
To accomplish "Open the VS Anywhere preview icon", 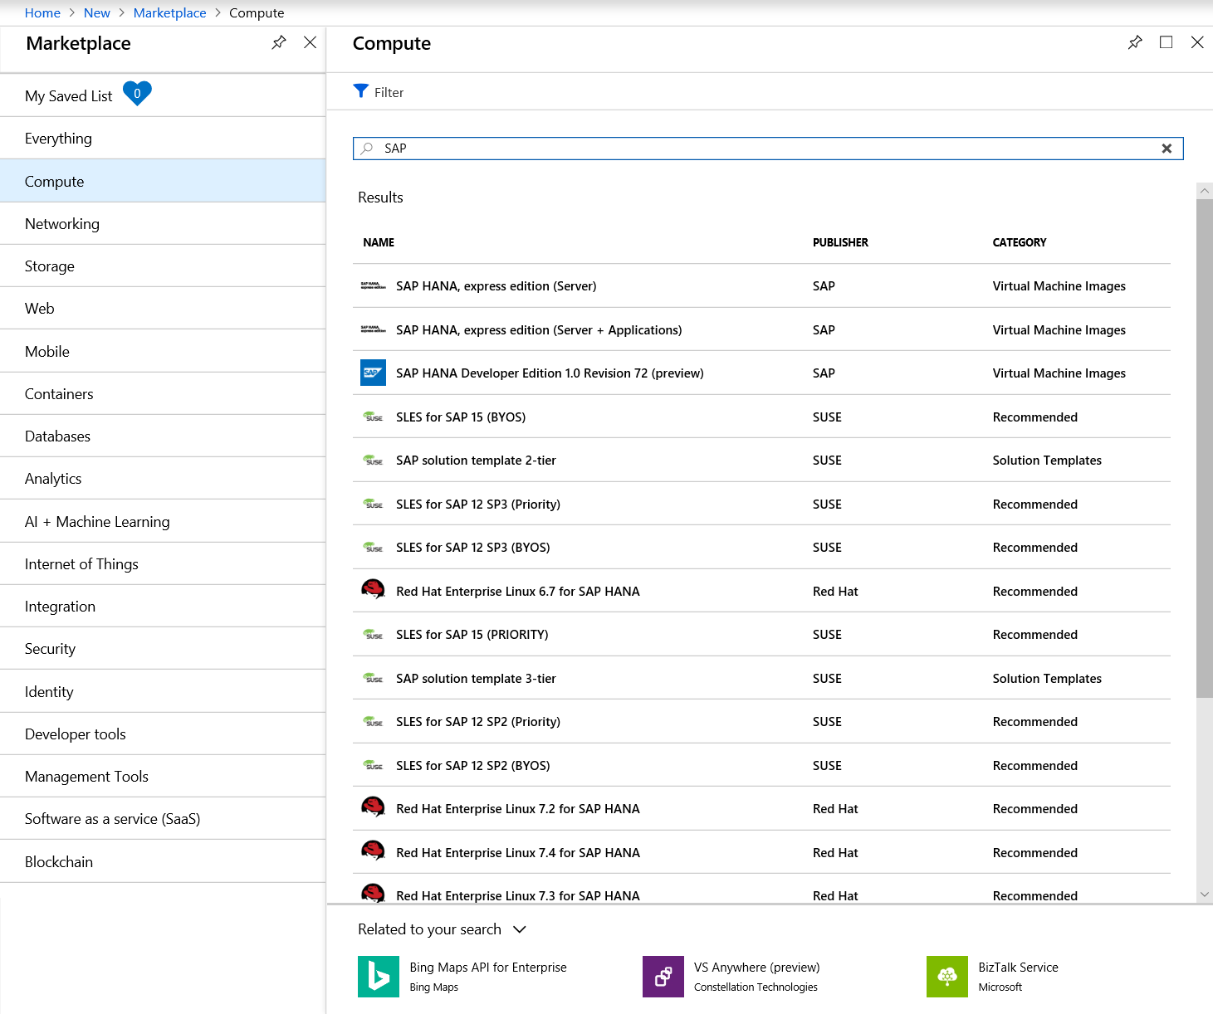I will pos(663,977).
